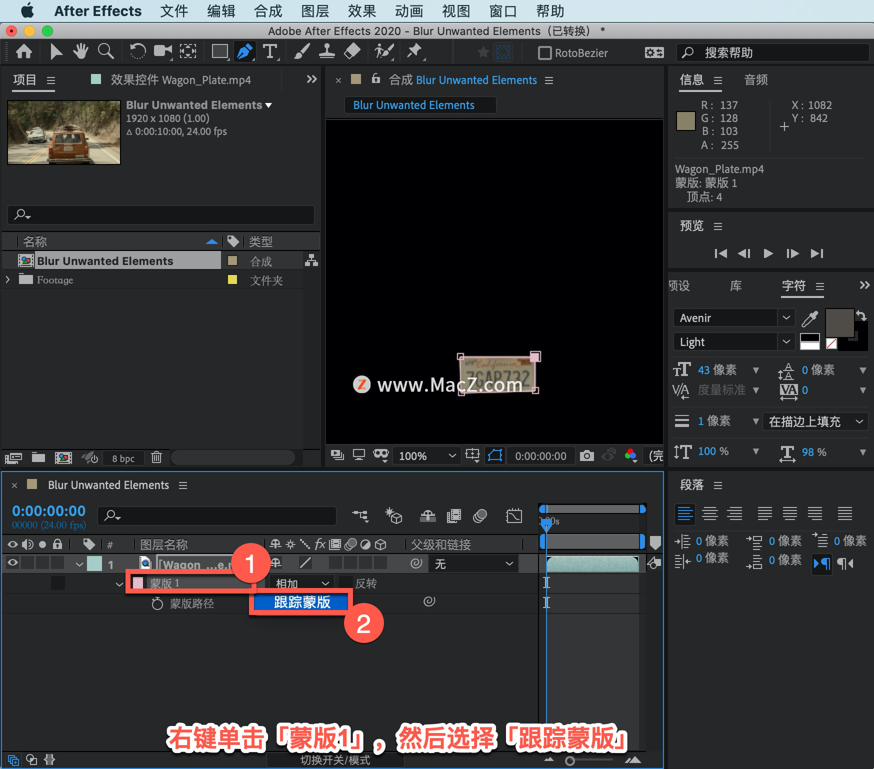Screen dimensions: 874x769
Task: Create new composition icon in Project panel
Action: click(x=63, y=457)
